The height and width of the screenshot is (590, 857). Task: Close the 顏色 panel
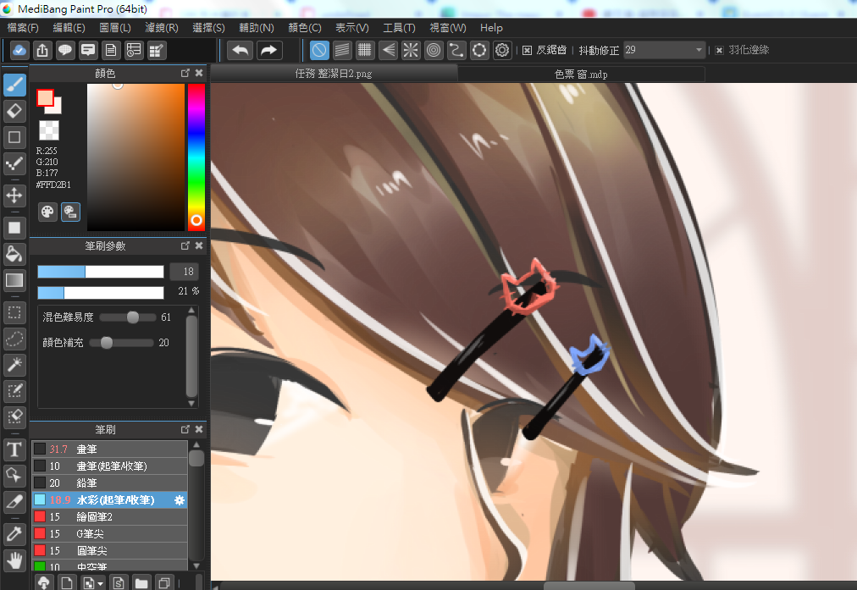point(199,73)
